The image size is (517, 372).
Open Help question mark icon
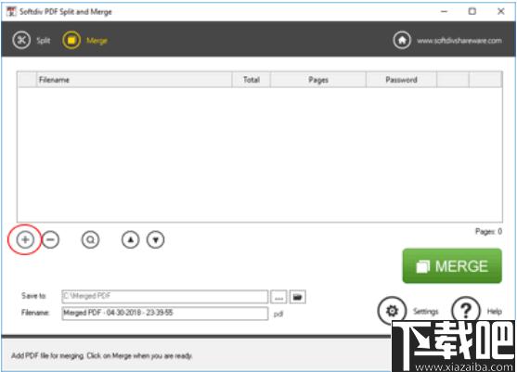point(466,310)
